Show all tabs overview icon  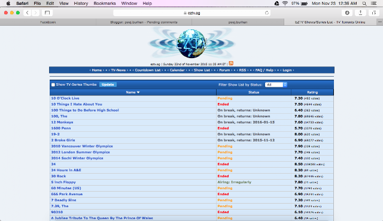tap(373, 13)
